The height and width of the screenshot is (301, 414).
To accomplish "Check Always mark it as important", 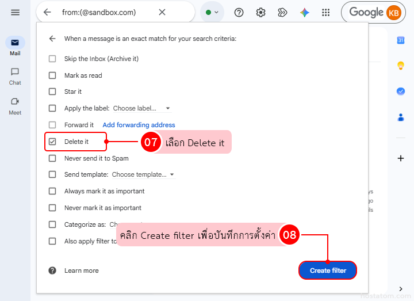I will (x=52, y=191).
